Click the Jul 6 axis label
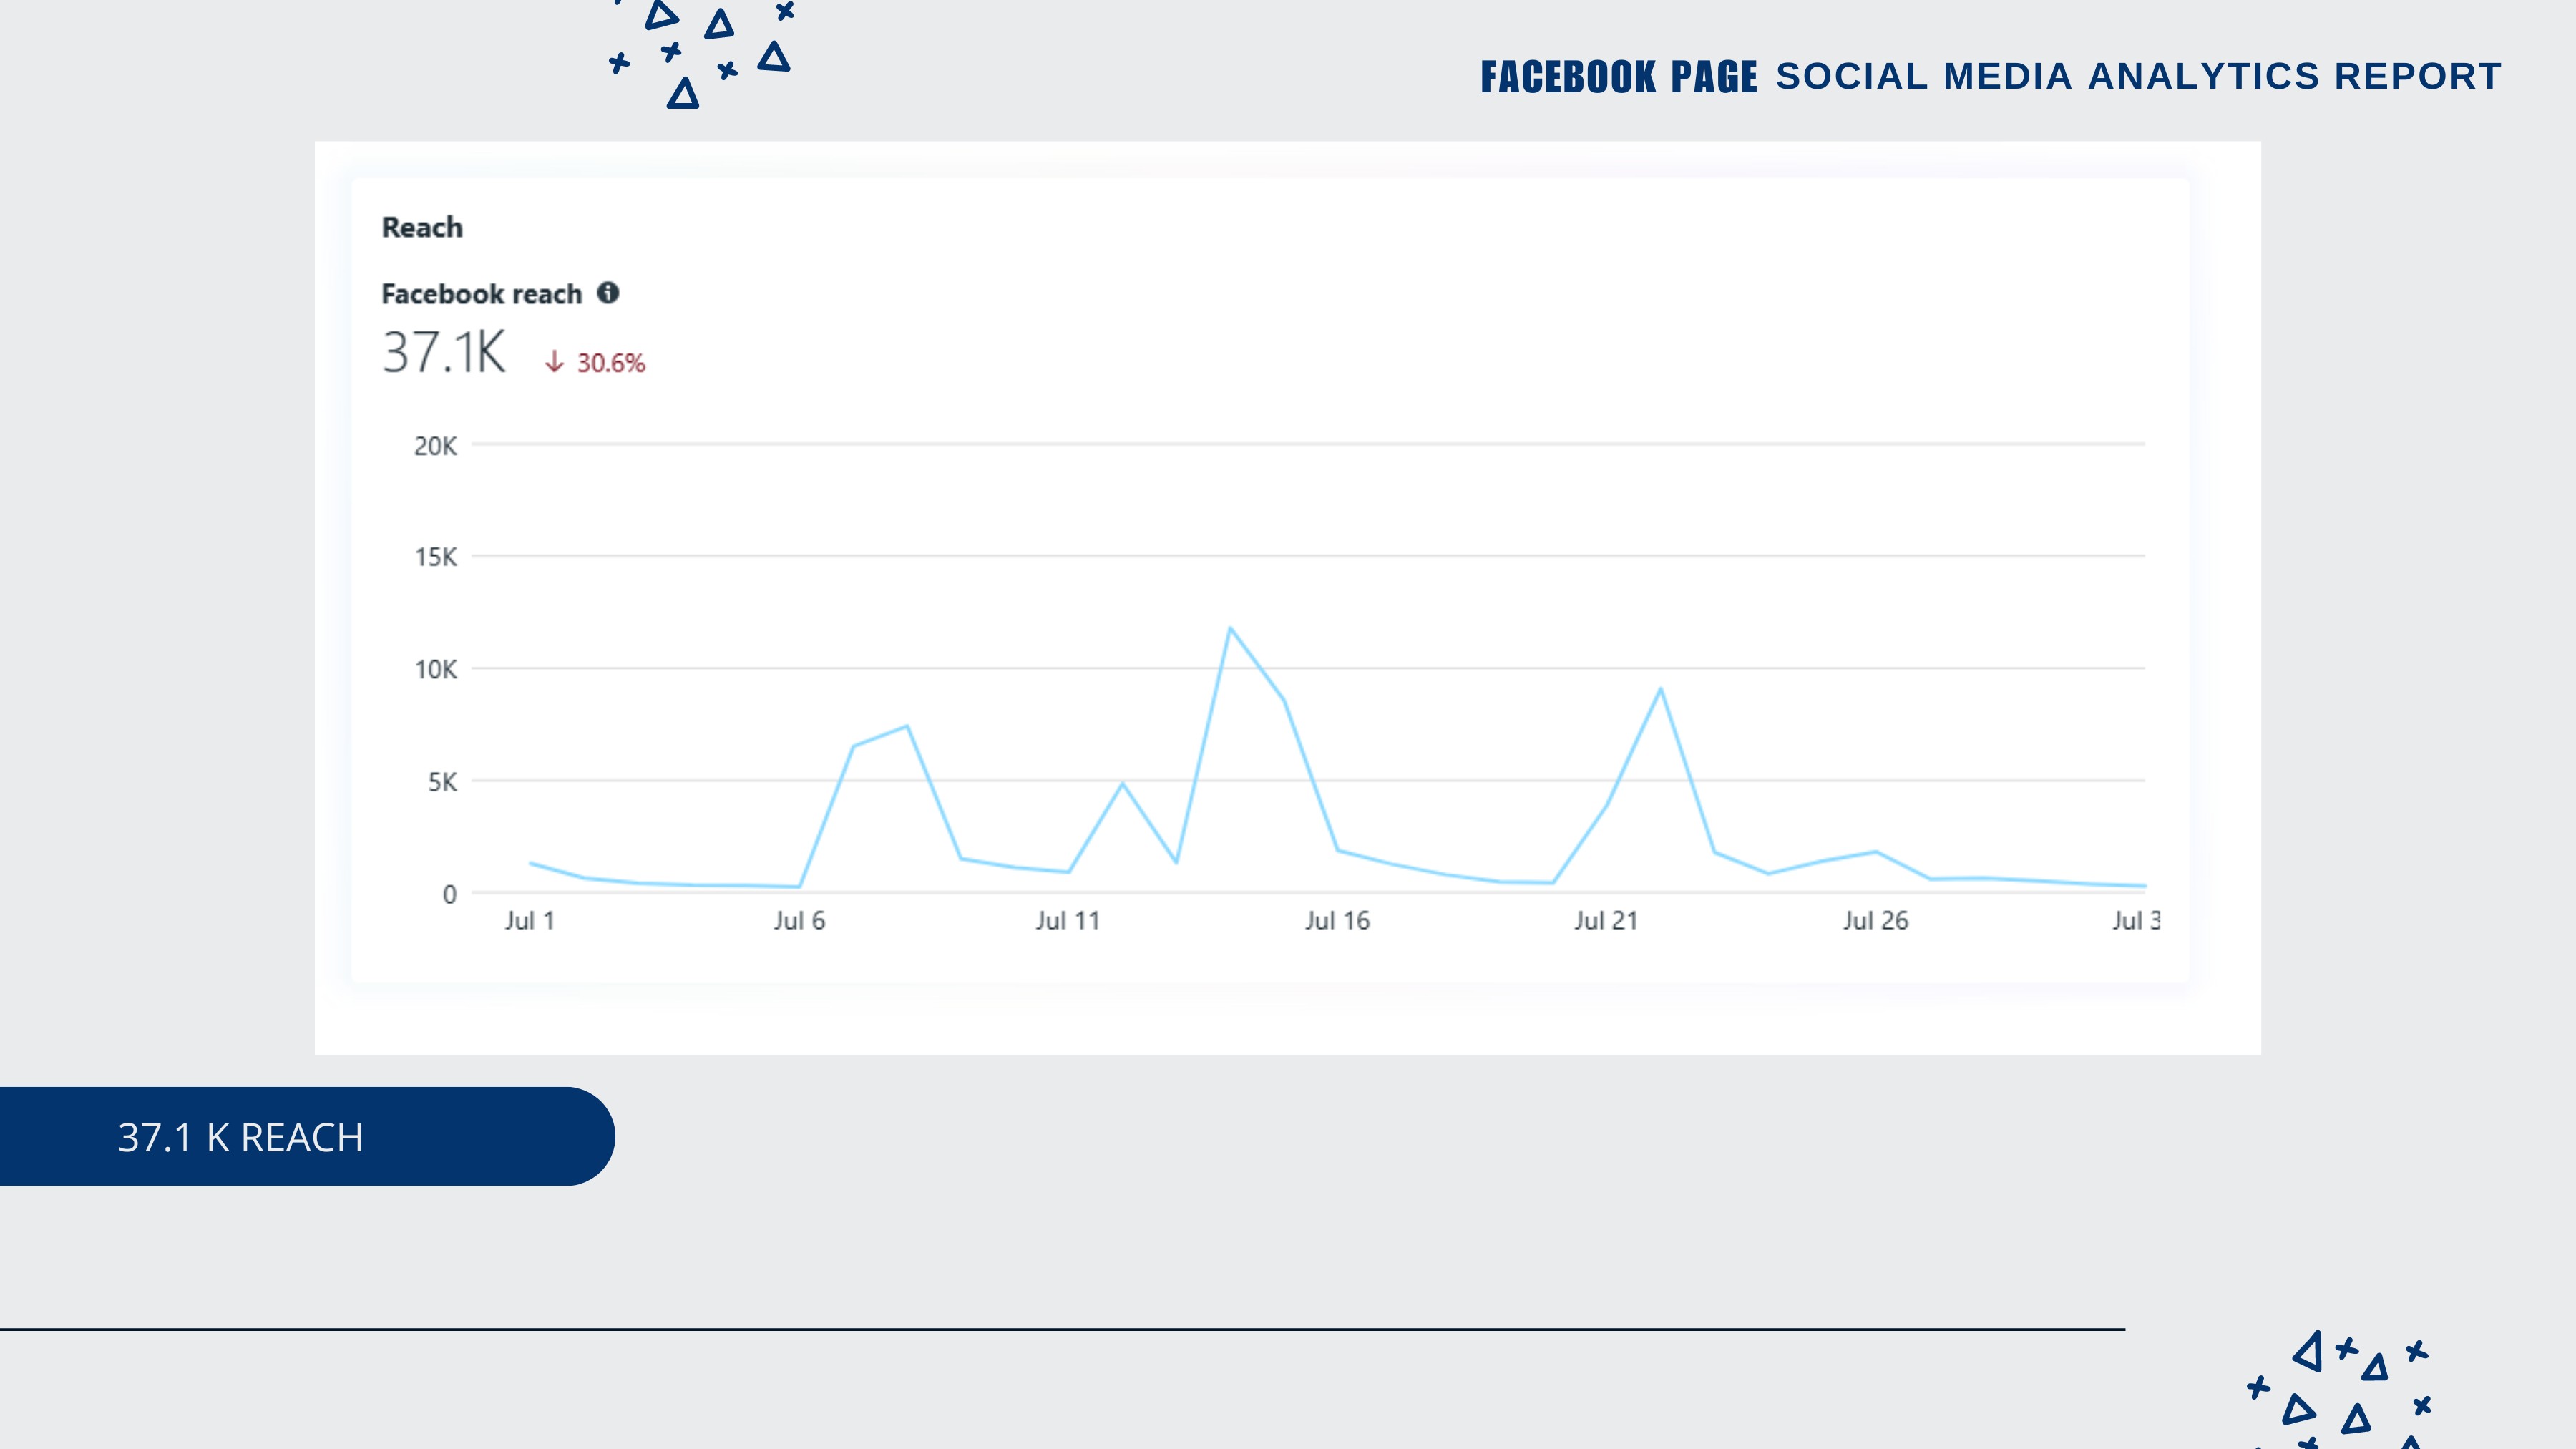The width and height of the screenshot is (2576, 1449). [799, 920]
